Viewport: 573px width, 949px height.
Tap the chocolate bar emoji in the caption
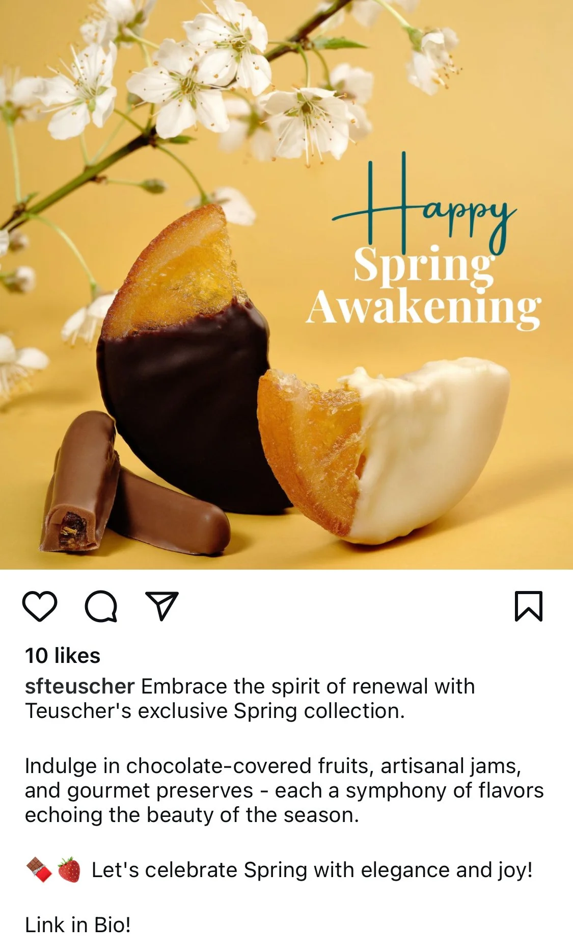(x=39, y=870)
